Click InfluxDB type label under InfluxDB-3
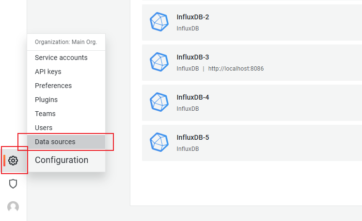The width and height of the screenshot is (362, 221). (188, 69)
